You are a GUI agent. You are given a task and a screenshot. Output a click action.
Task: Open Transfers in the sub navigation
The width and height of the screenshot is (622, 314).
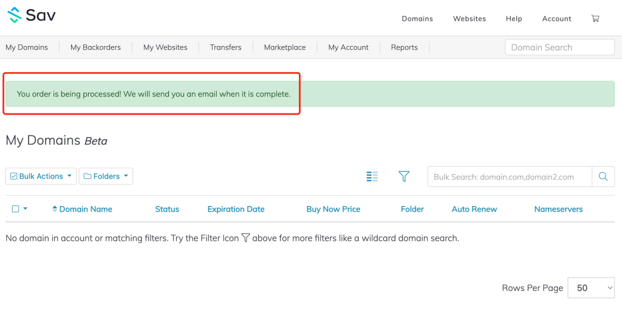pyautogui.click(x=225, y=47)
